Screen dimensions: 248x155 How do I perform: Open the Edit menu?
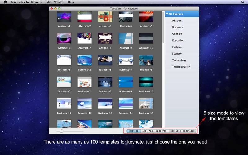(48, 2)
